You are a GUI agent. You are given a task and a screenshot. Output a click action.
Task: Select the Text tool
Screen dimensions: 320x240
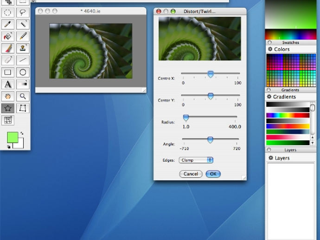pos(8,84)
